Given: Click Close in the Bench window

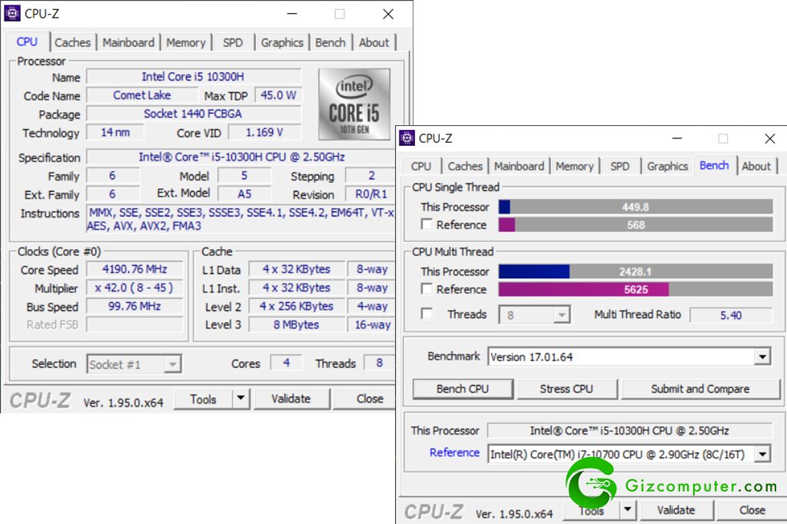Looking at the screenshot, I should coord(752,510).
